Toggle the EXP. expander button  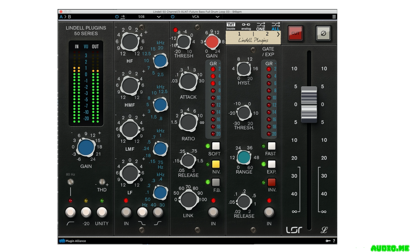tap(272, 164)
